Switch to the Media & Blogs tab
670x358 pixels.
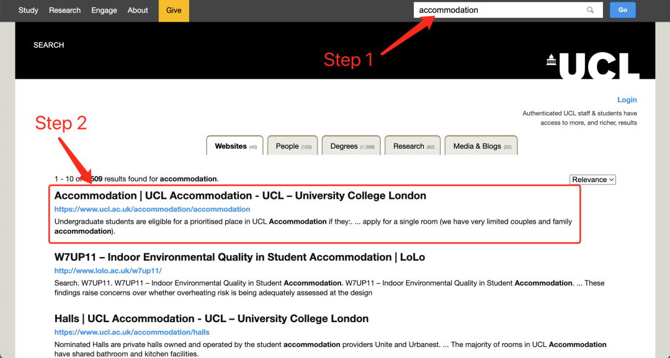tap(481, 146)
